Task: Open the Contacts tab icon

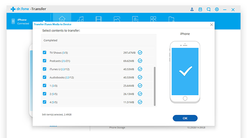Action: pos(135,19)
